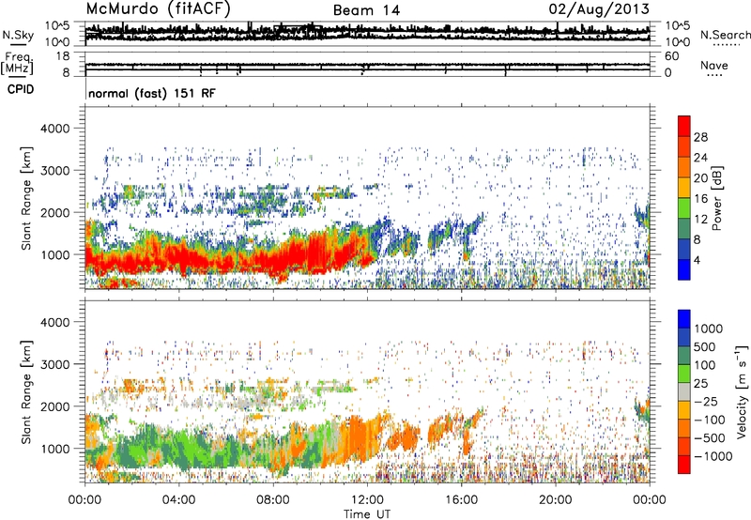Click the 2000 tick in power panel
Screen dimensions: 751x520
[54, 212]
